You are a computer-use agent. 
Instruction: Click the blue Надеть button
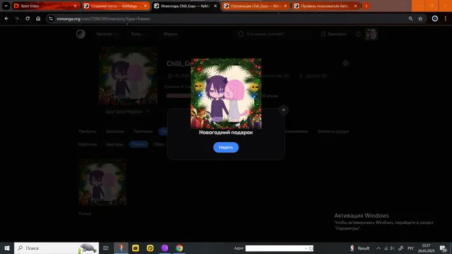226,147
